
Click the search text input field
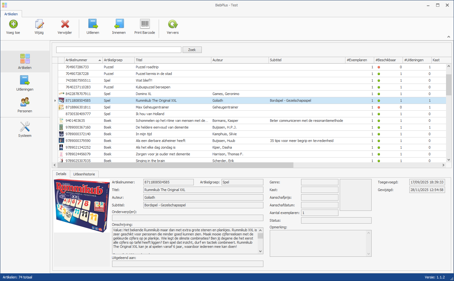[x=118, y=50]
